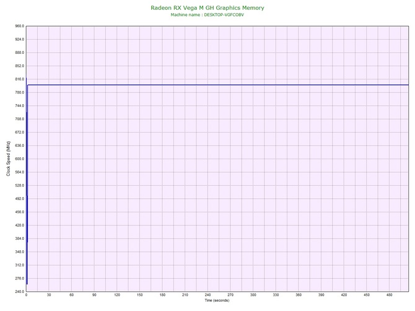Click the x-axis tick label 180
Screen dimensions: 415x311
(x=162, y=295)
